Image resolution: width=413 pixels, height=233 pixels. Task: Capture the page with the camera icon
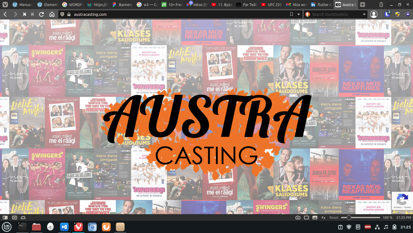point(298,218)
